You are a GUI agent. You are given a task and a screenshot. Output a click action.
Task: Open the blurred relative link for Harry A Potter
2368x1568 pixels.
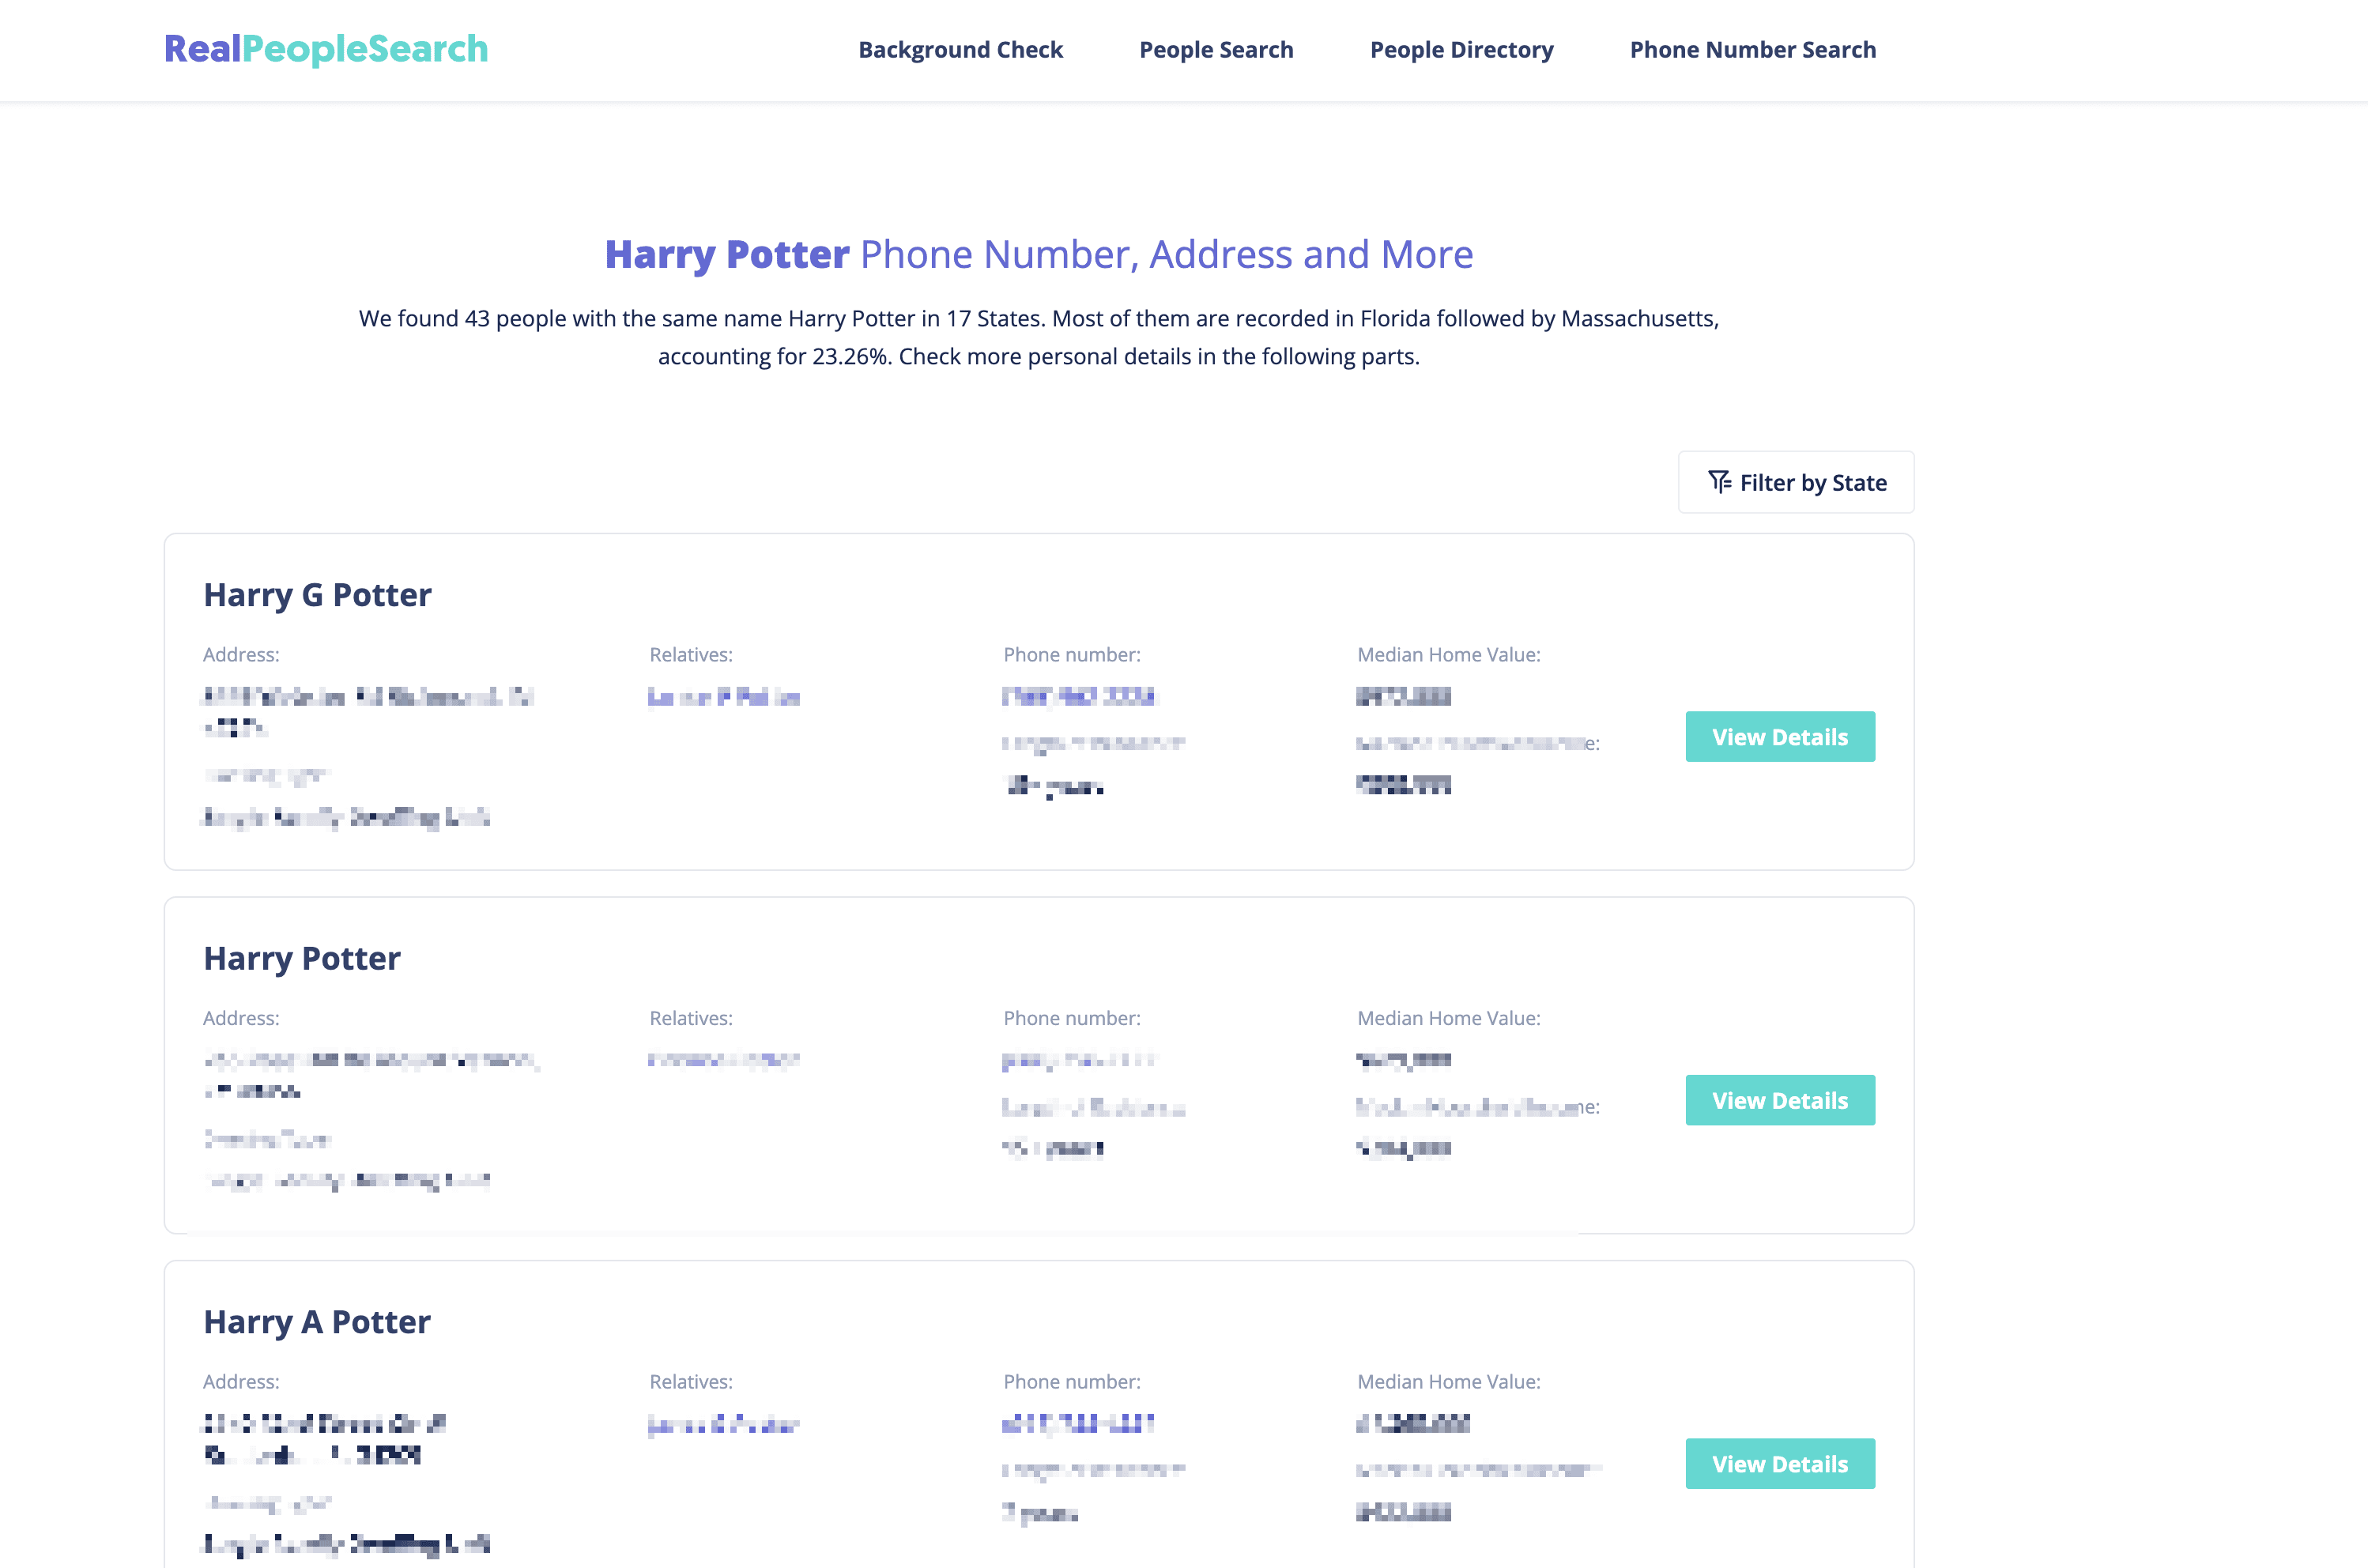tap(724, 1424)
